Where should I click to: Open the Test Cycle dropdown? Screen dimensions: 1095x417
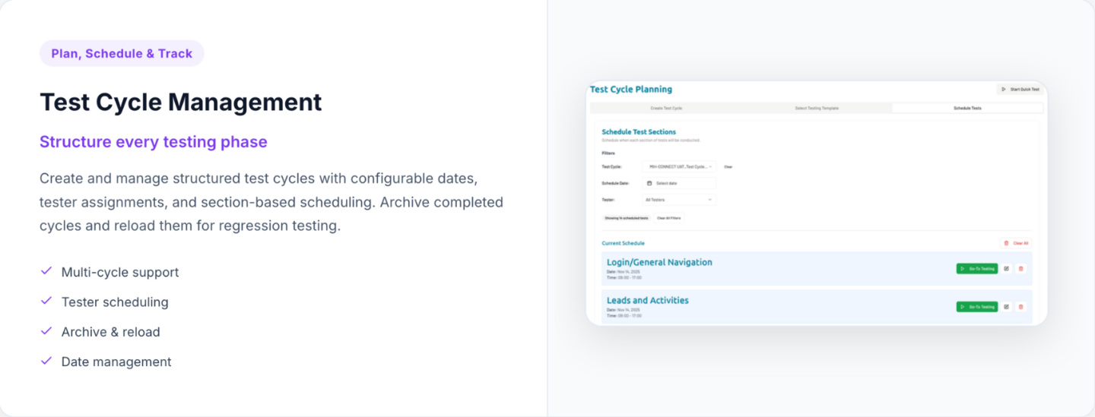(678, 166)
